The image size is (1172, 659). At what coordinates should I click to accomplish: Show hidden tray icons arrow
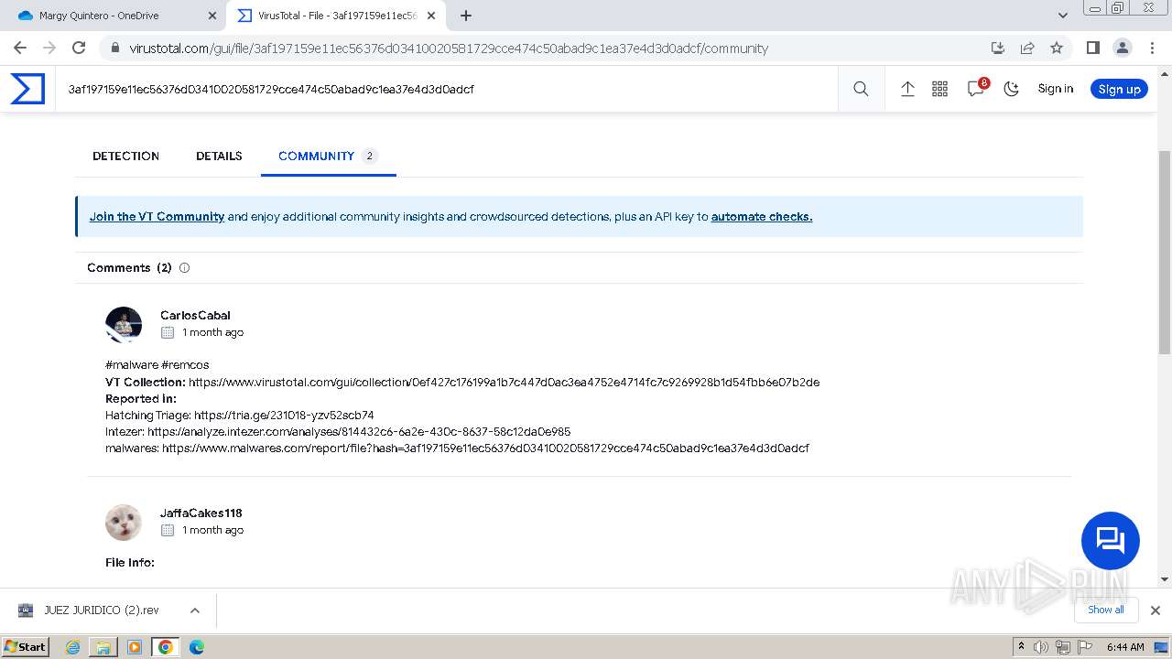coord(1021,646)
